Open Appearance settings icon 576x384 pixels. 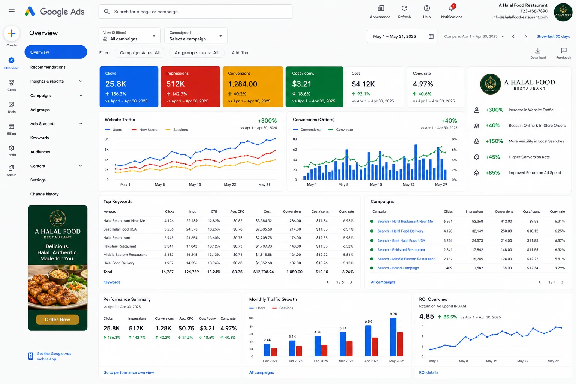pos(381,8)
